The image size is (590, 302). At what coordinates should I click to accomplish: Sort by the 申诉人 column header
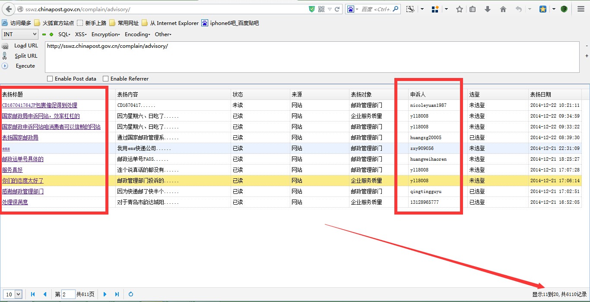coord(438,94)
